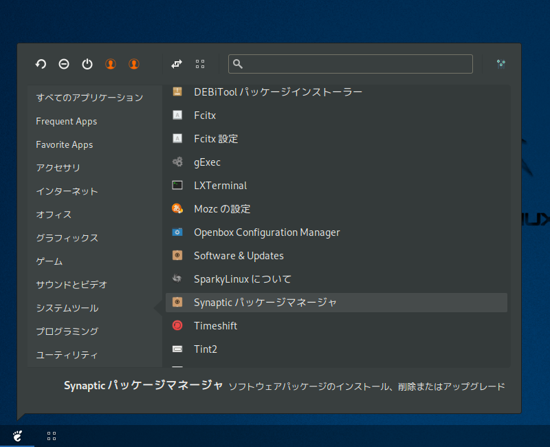The image size is (550, 447).
Task: Select the システムツール category
Action: (x=67, y=308)
